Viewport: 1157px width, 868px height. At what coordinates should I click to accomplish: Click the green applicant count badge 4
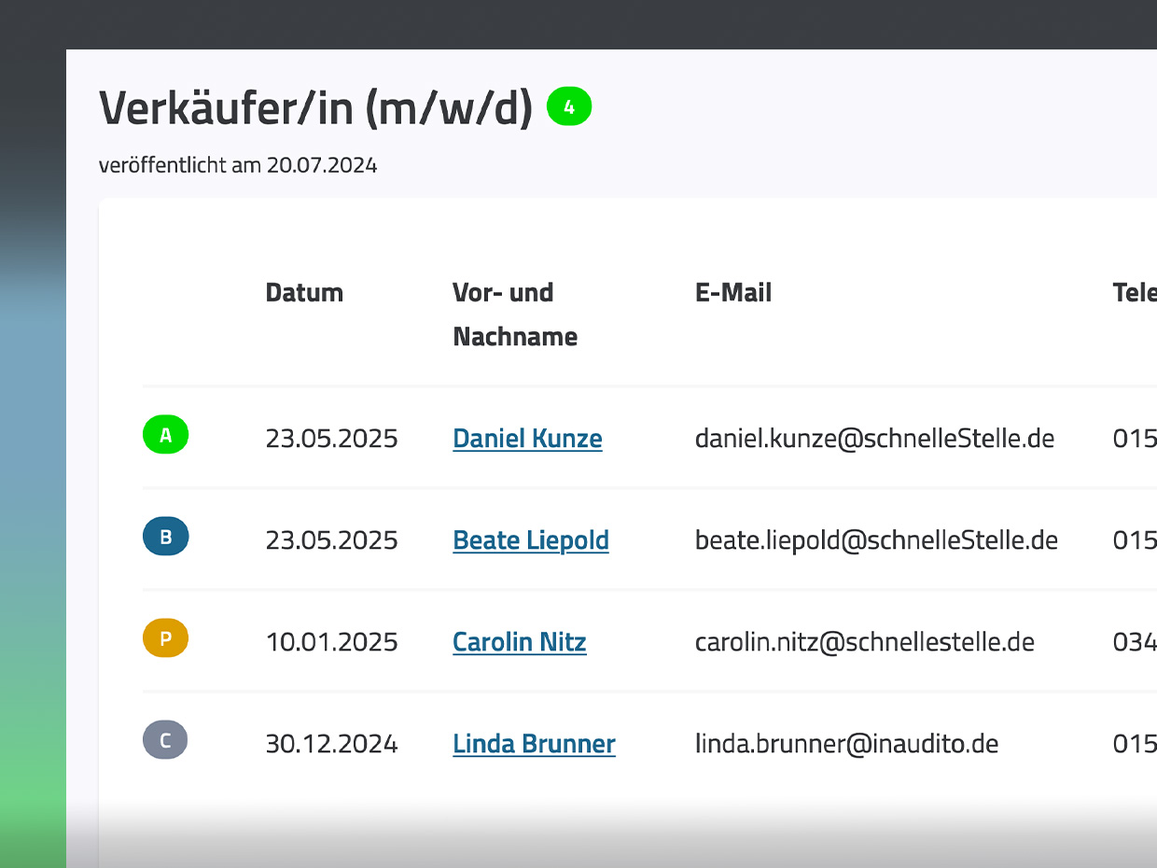(569, 106)
